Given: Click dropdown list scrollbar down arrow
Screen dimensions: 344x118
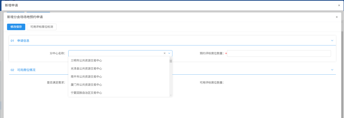Looking at the screenshot, I should tap(171, 95).
